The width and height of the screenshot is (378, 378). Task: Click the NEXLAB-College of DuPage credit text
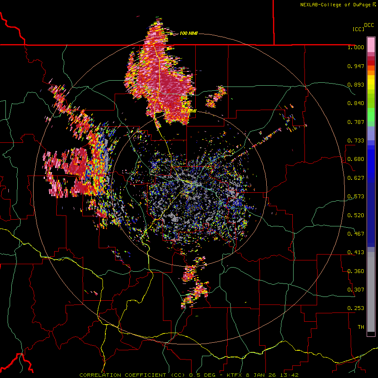point(338,5)
